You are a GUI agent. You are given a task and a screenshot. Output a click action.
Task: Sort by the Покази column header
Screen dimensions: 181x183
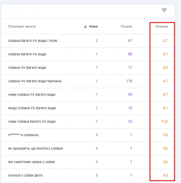tap(126, 26)
